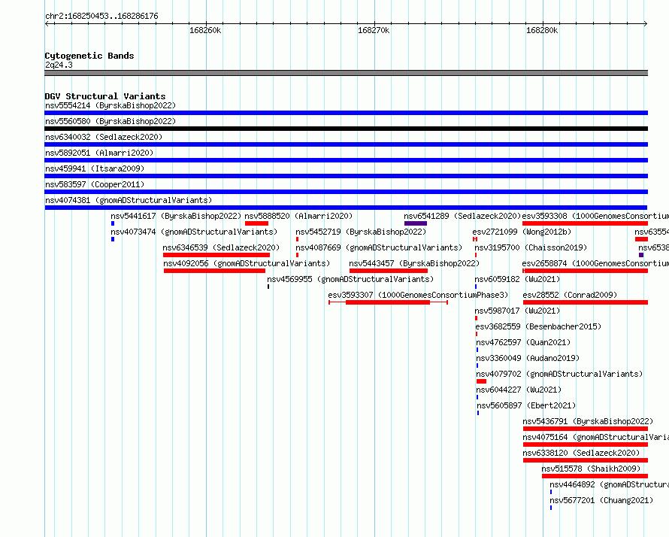Click the 168270k ruler tick label
669x537 pixels.
[x=374, y=30]
